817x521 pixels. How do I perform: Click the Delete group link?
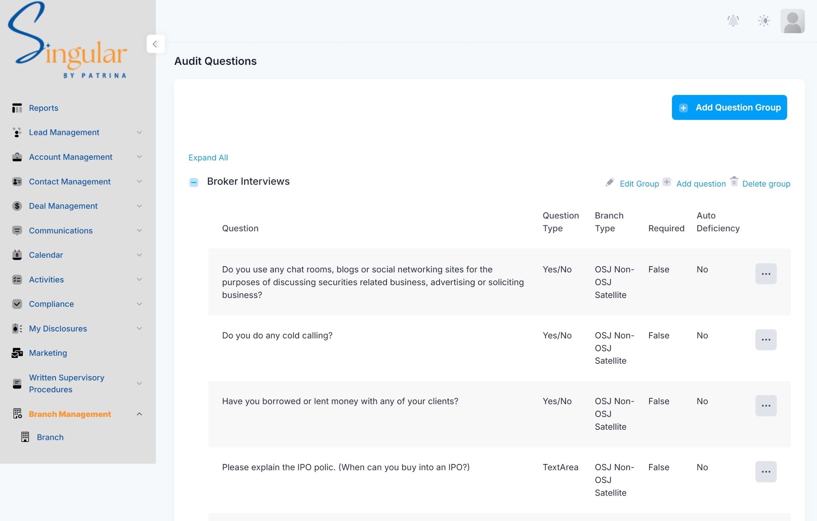[x=766, y=184]
